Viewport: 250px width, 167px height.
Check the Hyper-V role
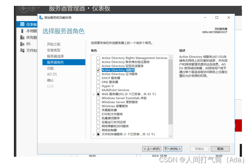click(98, 86)
